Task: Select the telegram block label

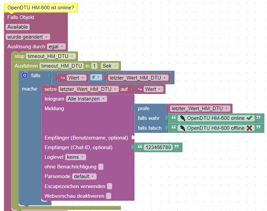Action: click(54, 99)
